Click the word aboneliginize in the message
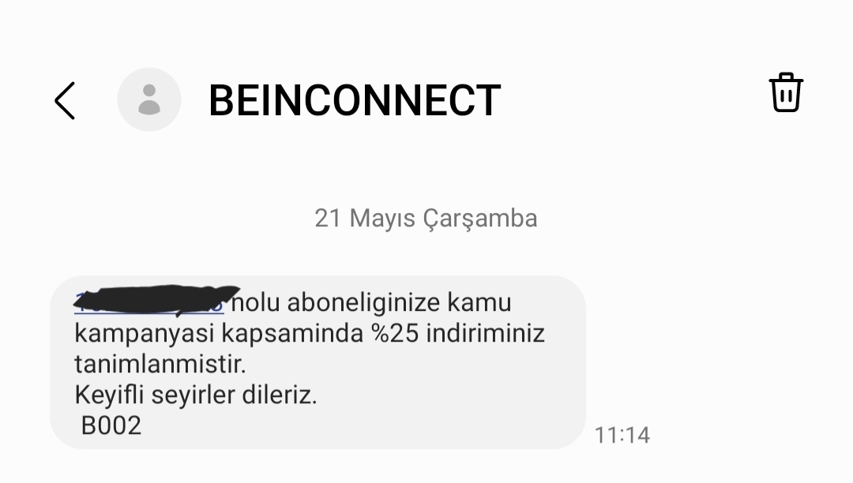The width and height of the screenshot is (853, 483). pyautogui.click(x=363, y=302)
